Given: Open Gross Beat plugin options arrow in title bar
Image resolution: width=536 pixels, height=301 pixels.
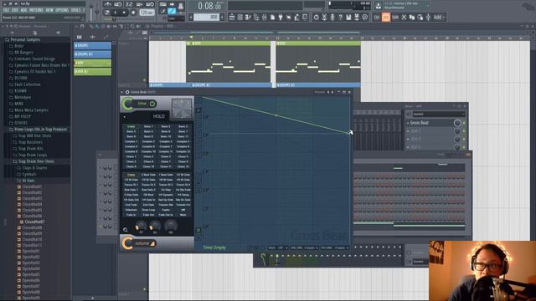Looking at the screenshot, I should (121, 92).
